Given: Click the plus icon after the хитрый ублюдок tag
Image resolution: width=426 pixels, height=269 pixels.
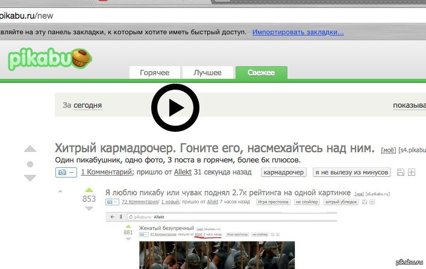Looking at the screenshot, I should click(x=372, y=202).
